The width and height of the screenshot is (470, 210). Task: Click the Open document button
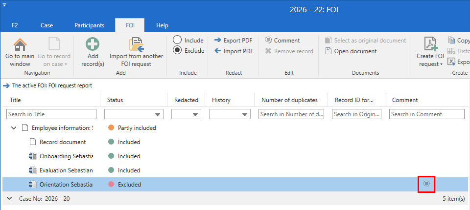click(351, 51)
